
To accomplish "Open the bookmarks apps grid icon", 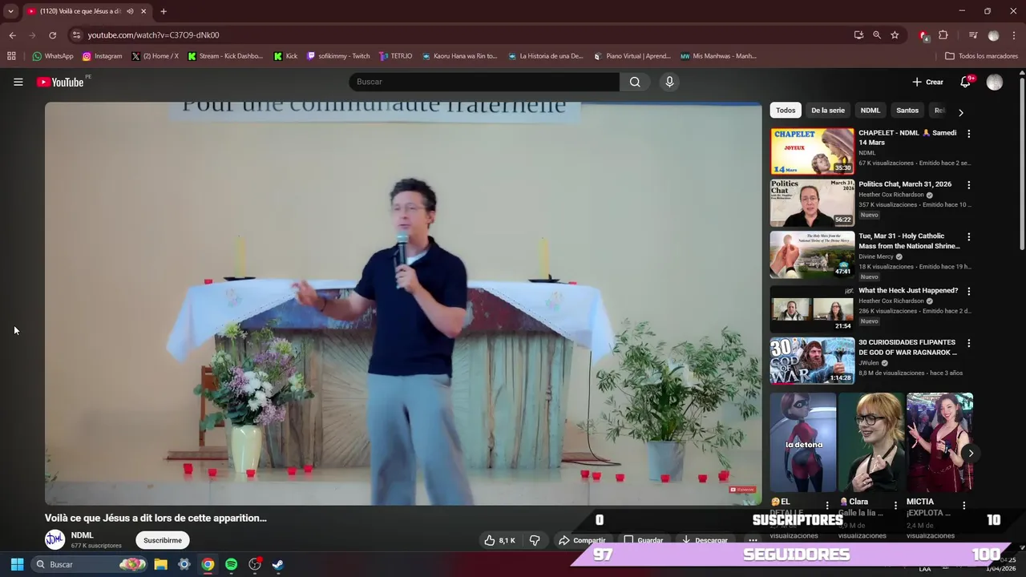I will (x=11, y=56).
